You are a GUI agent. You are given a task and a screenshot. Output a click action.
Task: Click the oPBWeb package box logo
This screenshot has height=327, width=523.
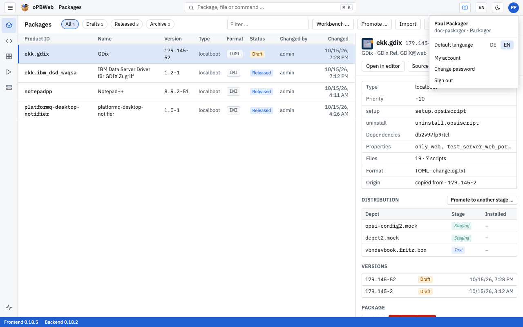tap(25, 7)
